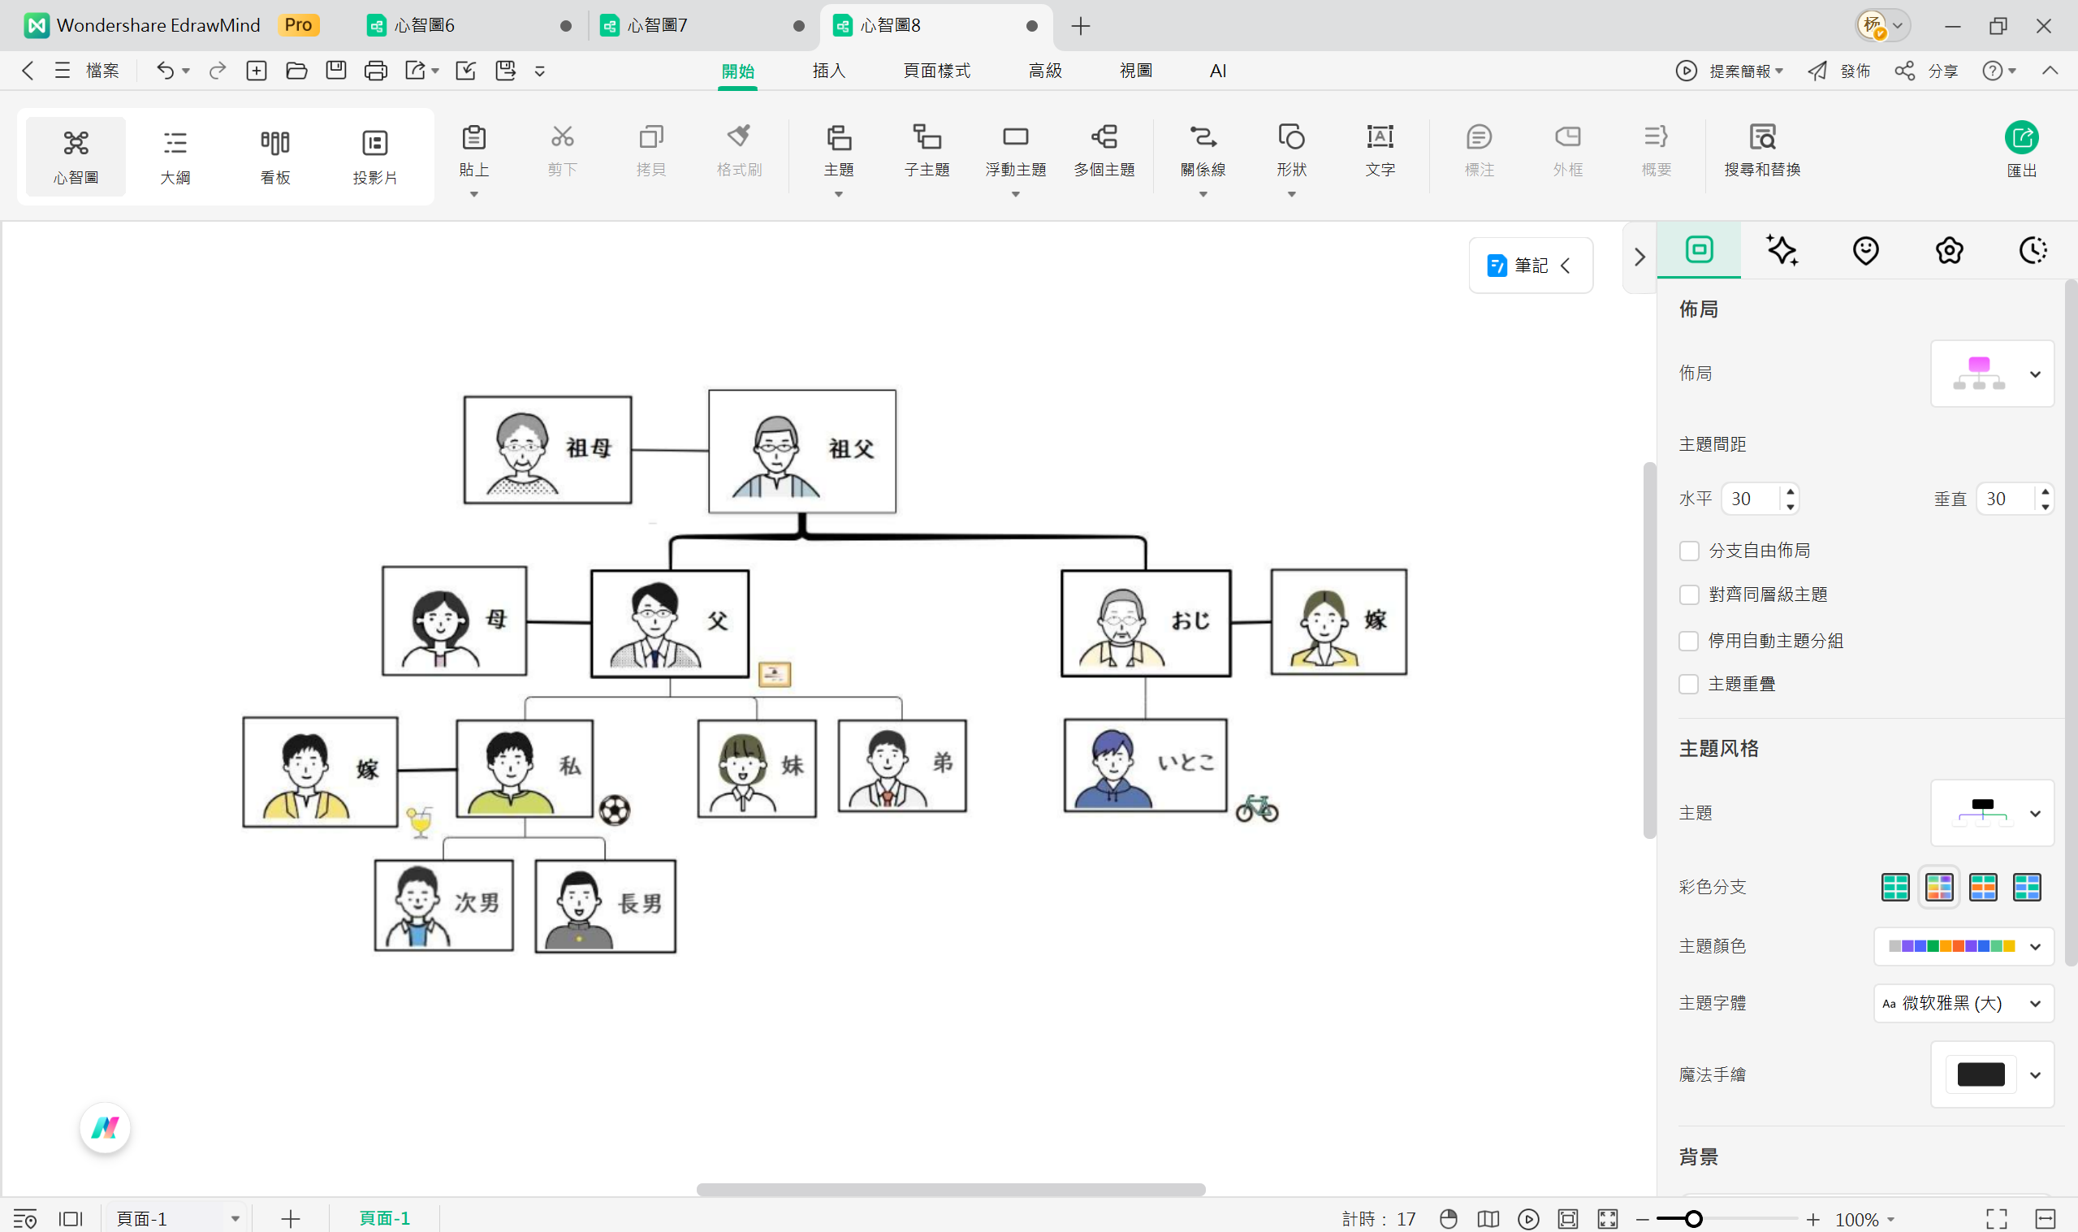The image size is (2078, 1232).
Task: Open the 主題顏色 palette dropdown
Action: [1963, 946]
